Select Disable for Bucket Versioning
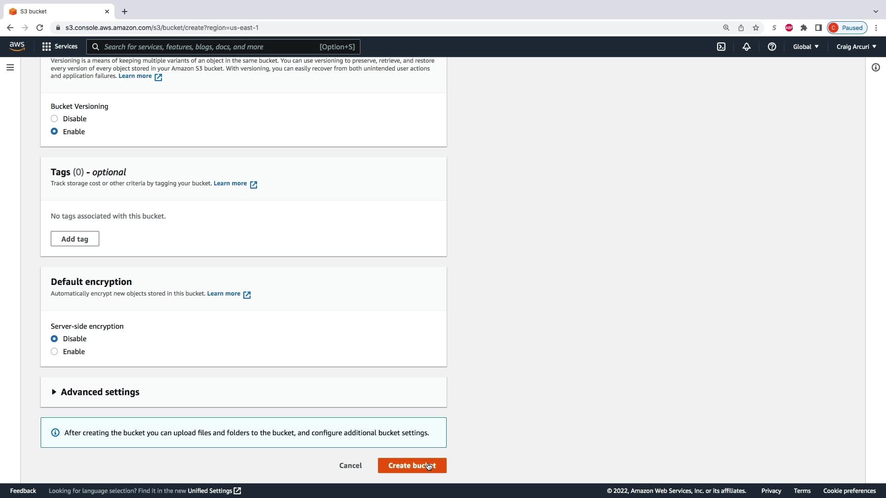The image size is (886, 498). (54, 119)
